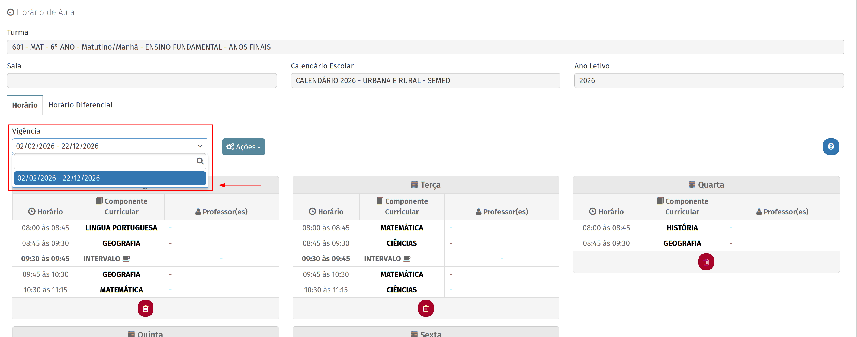Screen dimensions: 857x337
Task: Click calendar icon beside Terça header
Action: (414, 185)
